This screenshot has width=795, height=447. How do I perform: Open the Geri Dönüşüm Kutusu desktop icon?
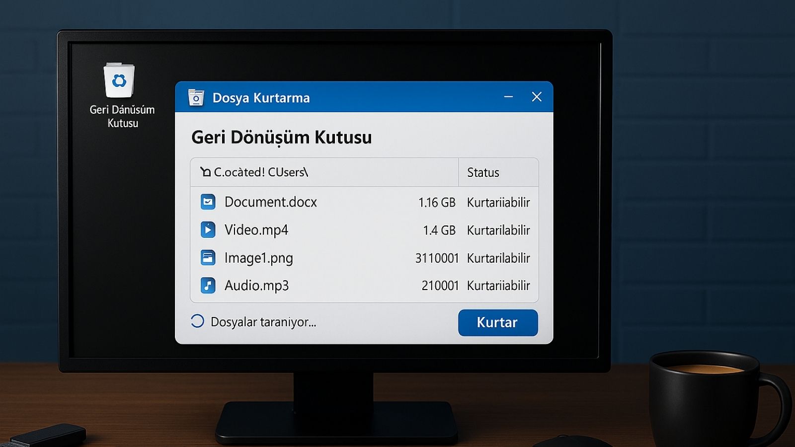click(119, 81)
